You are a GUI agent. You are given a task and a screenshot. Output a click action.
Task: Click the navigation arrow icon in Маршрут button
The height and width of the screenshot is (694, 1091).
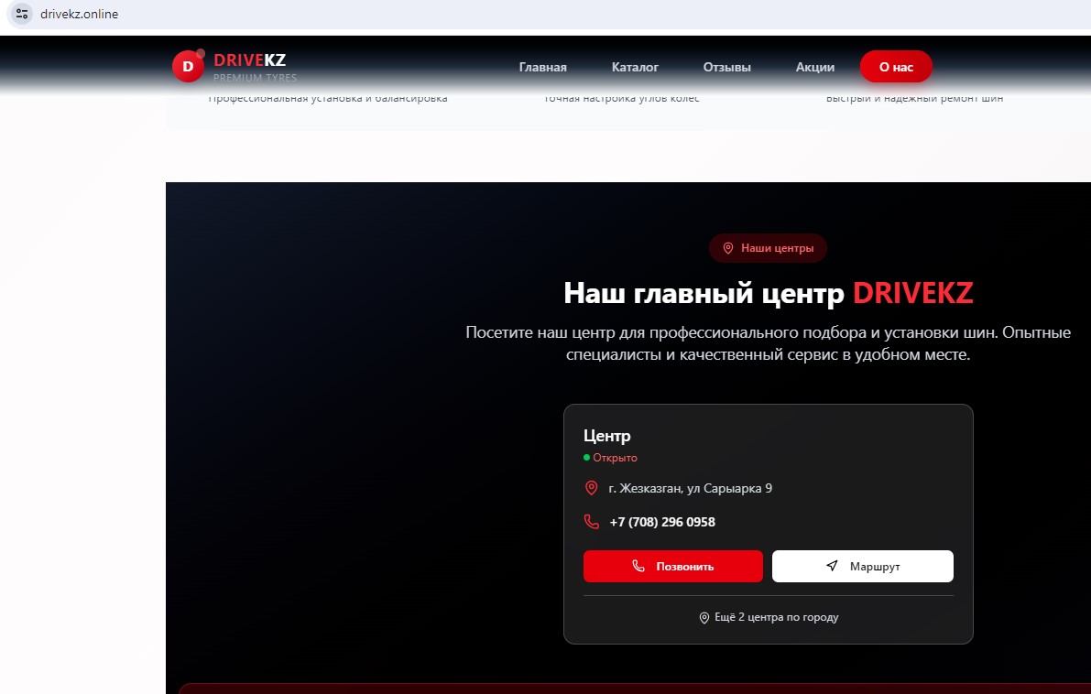pyautogui.click(x=832, y=566)
